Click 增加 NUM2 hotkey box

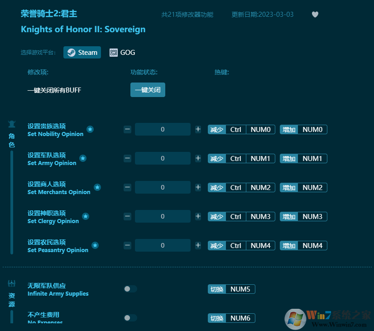coord(303,187)
